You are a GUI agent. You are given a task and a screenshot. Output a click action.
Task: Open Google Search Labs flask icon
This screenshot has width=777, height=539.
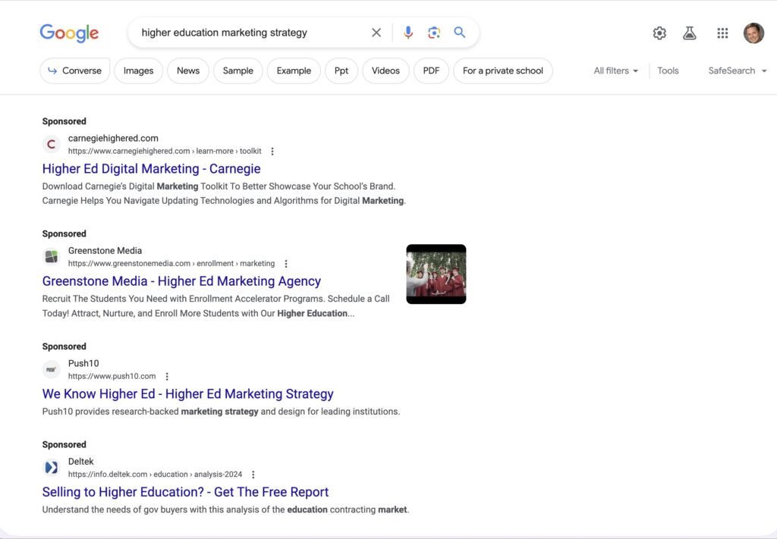coord(689,33)
